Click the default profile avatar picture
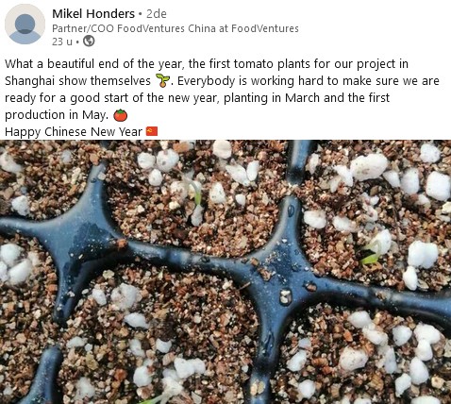 [x=25, y=25]
